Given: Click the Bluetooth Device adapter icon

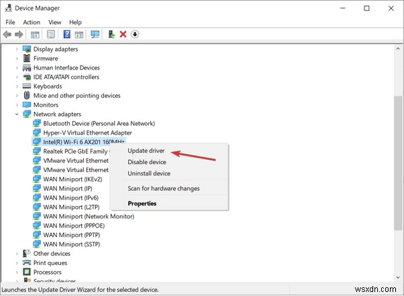Looking at the screenshot, I should click(x=37, y=123).
